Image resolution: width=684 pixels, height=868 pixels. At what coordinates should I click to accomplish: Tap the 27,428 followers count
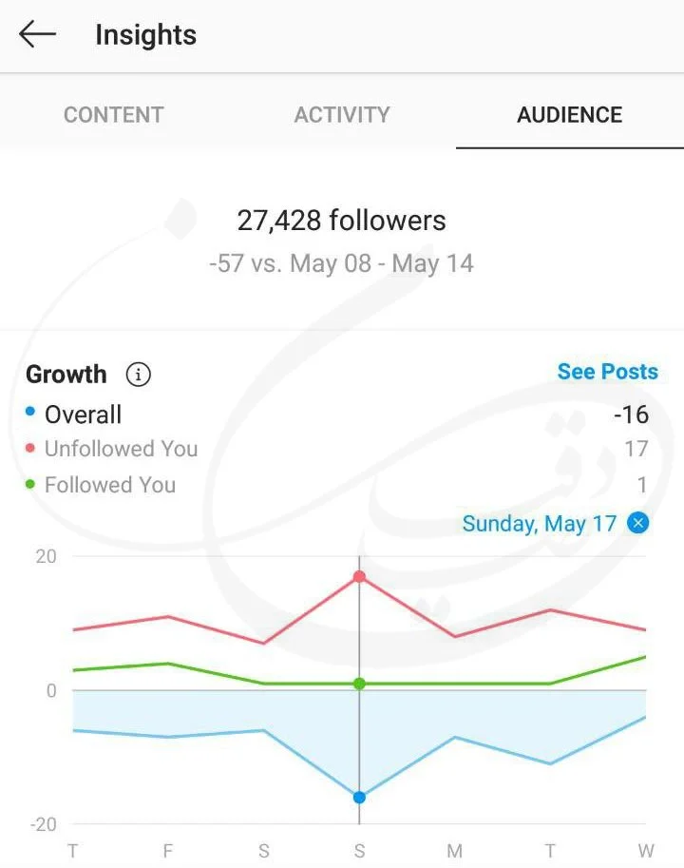(x=341, y=221)
